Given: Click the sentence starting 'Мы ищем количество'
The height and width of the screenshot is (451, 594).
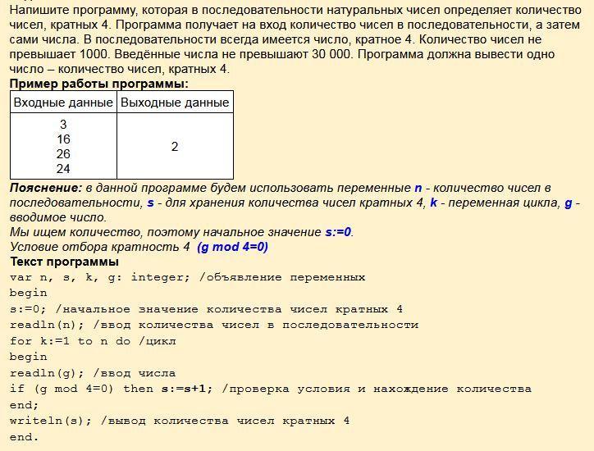Looking at the screenshot, I should click(x=181, y=232).
